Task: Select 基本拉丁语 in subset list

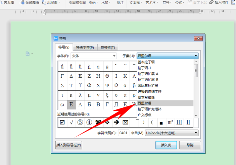Action: click(x=165, y=62)
